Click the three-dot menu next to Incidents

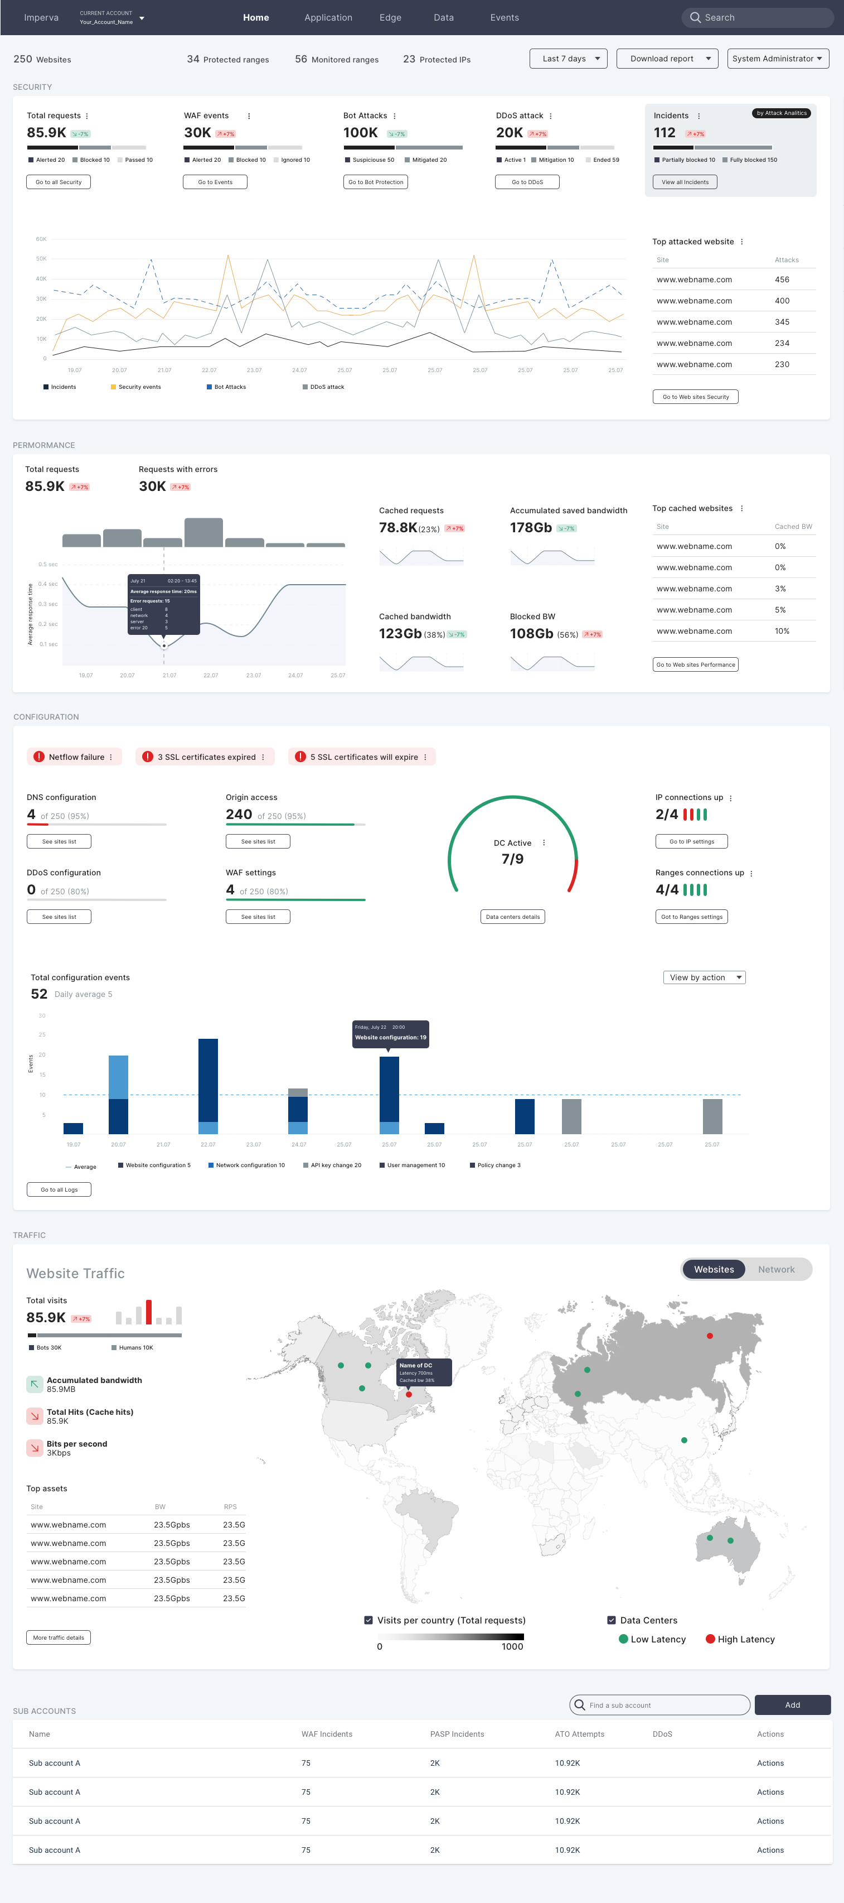tap(699, 116)
